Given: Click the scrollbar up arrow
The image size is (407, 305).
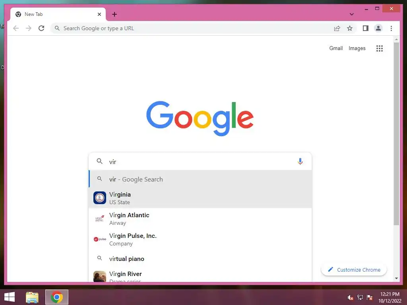Looking at the screenshot, I should (396, 39).
